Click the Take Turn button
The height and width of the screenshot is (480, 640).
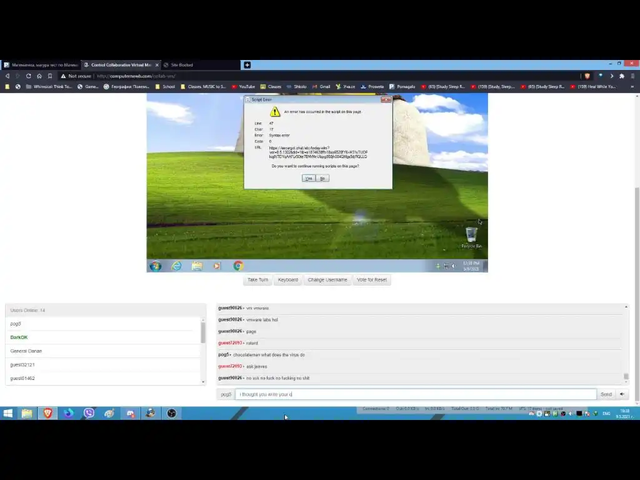(257, 279)
